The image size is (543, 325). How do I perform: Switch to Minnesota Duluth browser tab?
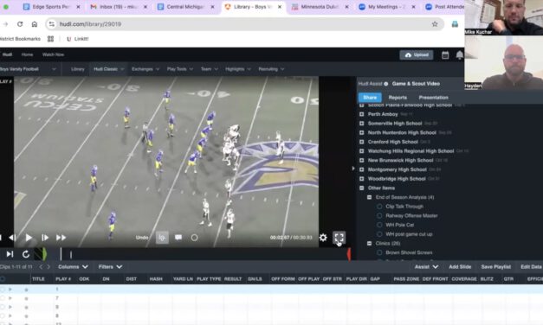pyautogui.click(x=319, y=7)
